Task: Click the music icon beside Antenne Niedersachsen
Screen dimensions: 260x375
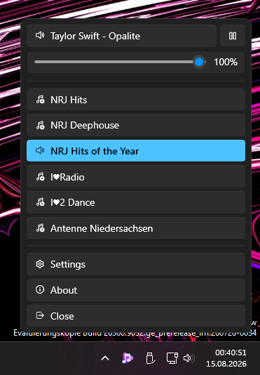Action: point(41,228)
